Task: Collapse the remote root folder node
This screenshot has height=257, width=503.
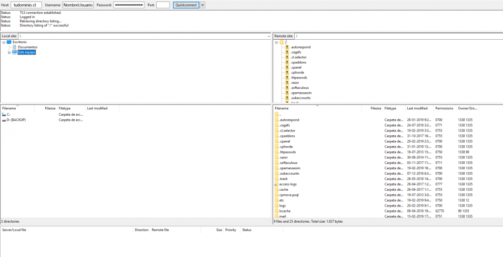Action: pyautogui.click(x=277, y=42)
